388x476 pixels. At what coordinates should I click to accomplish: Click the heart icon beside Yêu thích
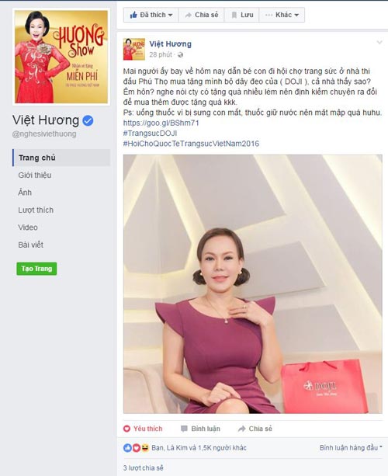pos(126,429)
